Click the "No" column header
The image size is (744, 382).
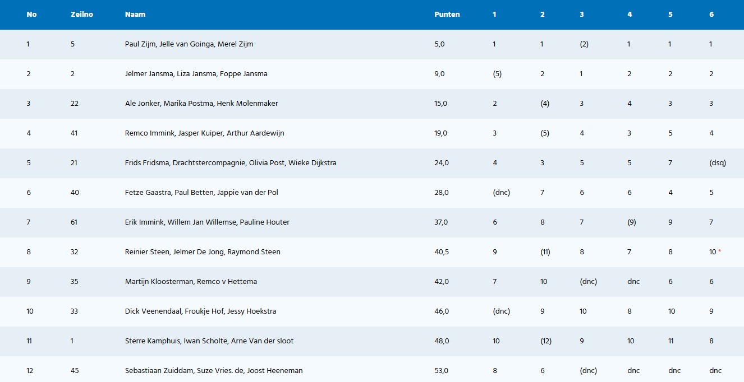click(31, 15)
